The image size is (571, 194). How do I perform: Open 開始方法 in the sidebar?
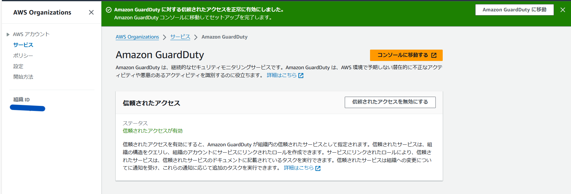(x=23, y=77)
